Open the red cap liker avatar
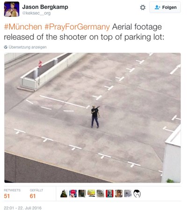This screenshot has height=211, width=187. click(73, 194)
